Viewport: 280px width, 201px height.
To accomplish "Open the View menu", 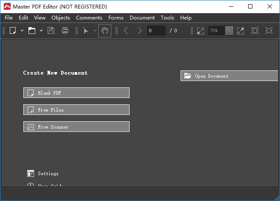I will 40,18.
